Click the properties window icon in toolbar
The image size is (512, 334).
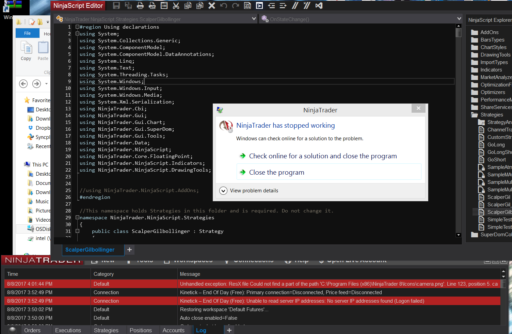[164, 5]
